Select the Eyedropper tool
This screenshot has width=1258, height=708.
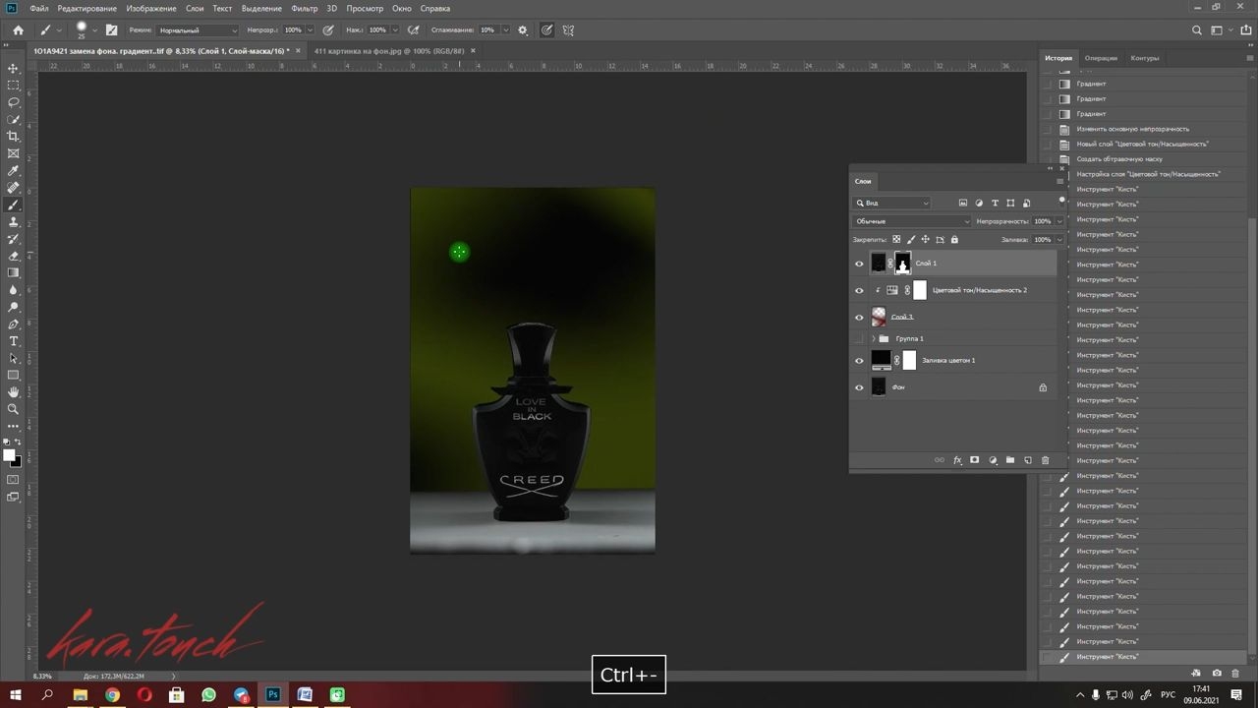[14, 171]
